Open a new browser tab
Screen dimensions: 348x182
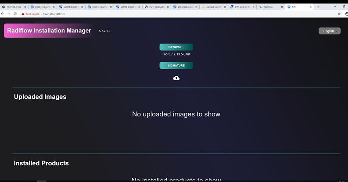click(318, 7)
